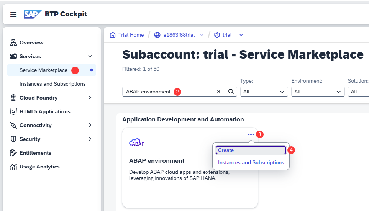
Task: Click the ABAP tile description text
Action: pos(179,175)
